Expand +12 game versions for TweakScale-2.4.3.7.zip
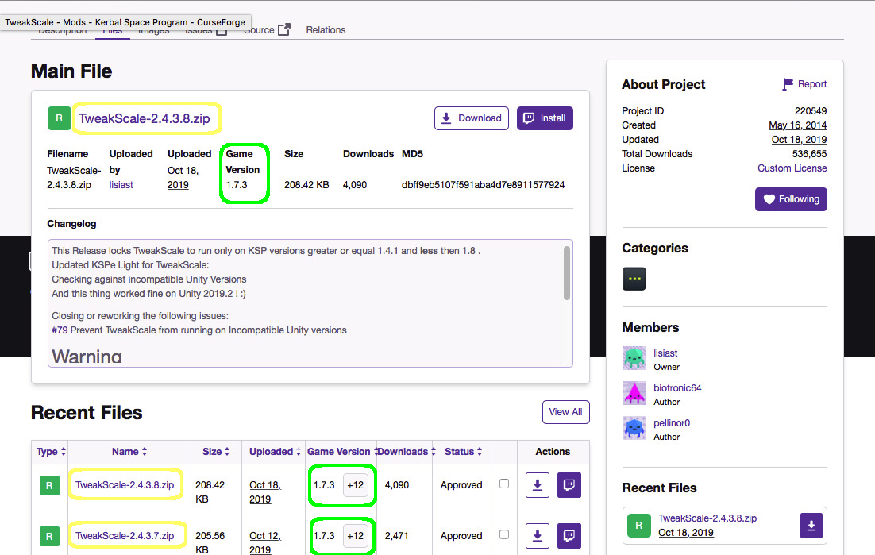Screen dimensions: 875x555 pyautogui.click(x=356, y=536)
